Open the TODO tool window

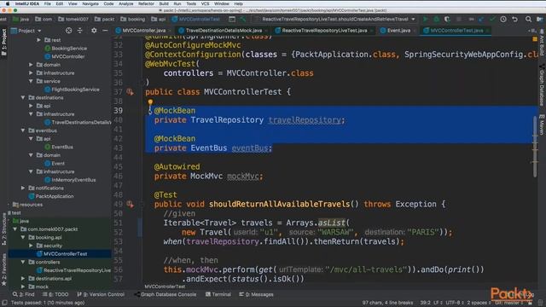point(55,294)
